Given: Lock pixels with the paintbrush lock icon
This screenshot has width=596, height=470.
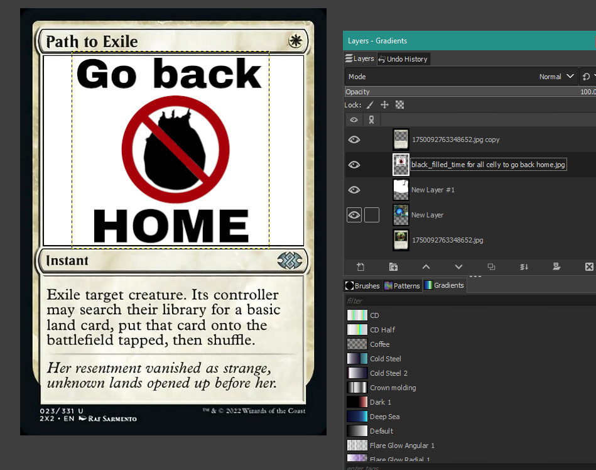Looking at the screenshot, I should coord(370,105).
